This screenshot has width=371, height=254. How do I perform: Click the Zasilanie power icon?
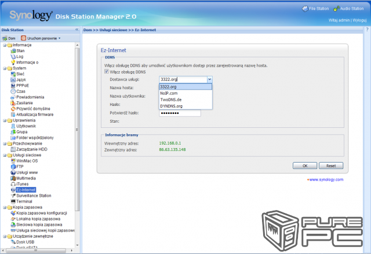(x=13, y=103)
